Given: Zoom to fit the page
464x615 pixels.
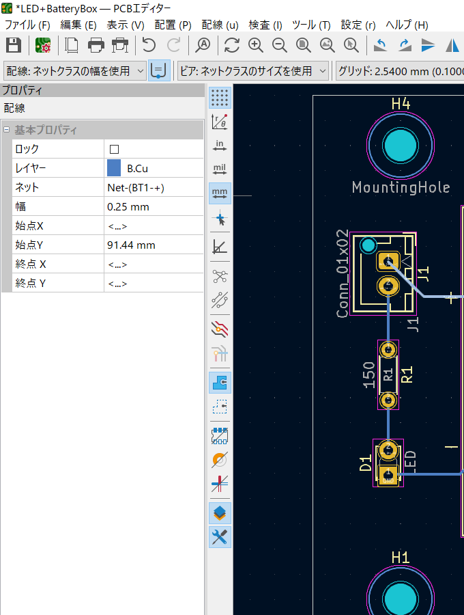Looking at the screenshot, I should click(304, 46).
